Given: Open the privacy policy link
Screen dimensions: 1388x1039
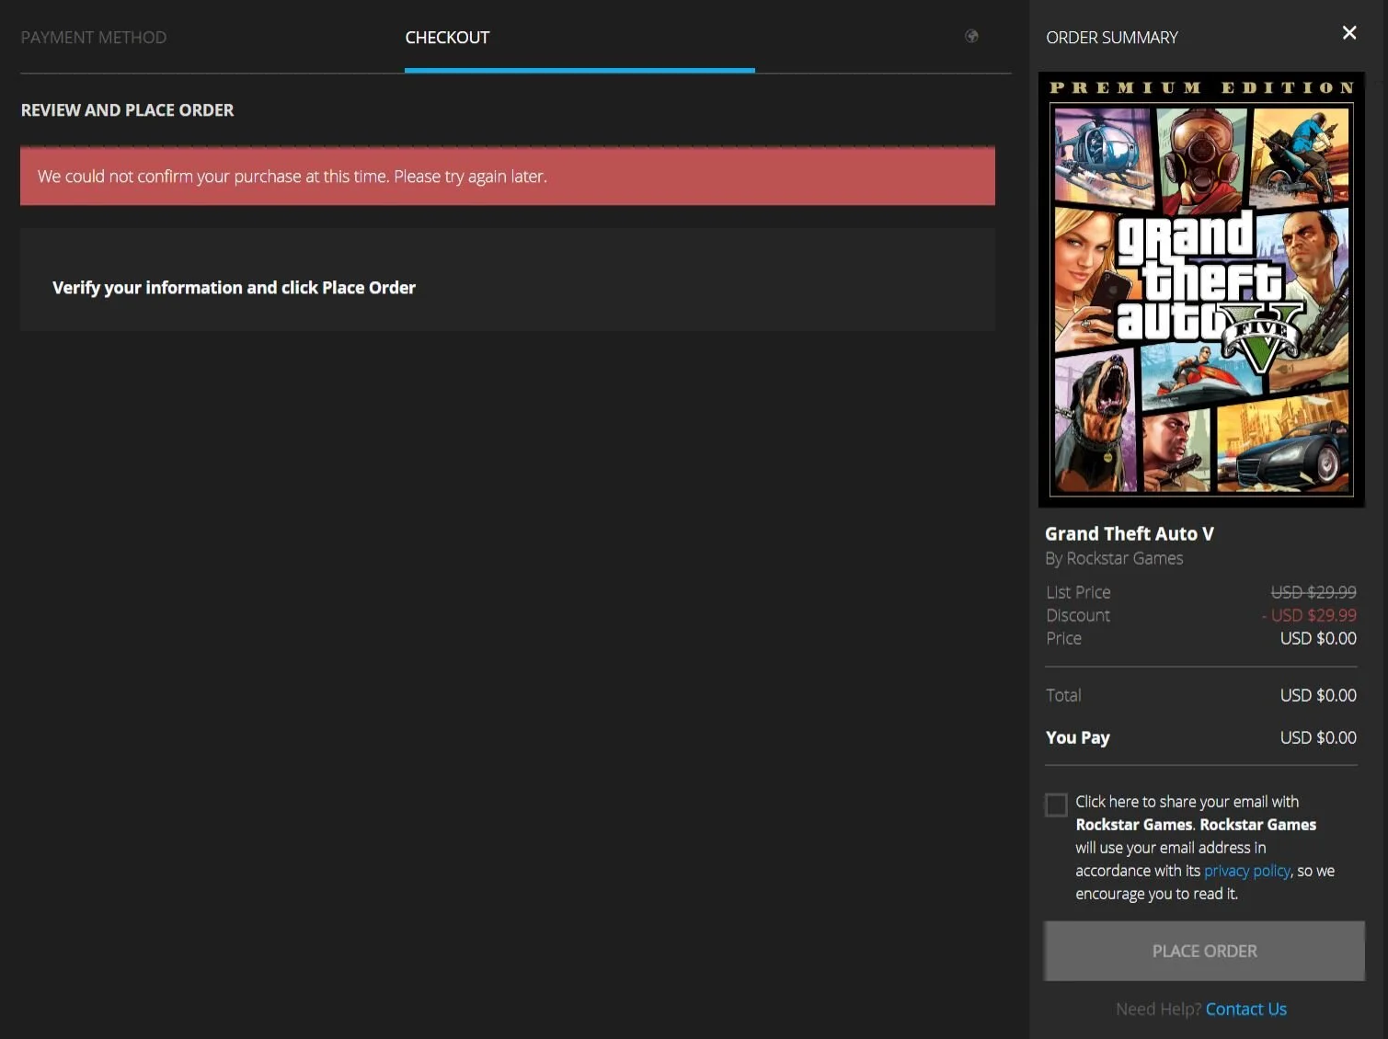Looking at the screenshot, I should (x=1246, y=871).
